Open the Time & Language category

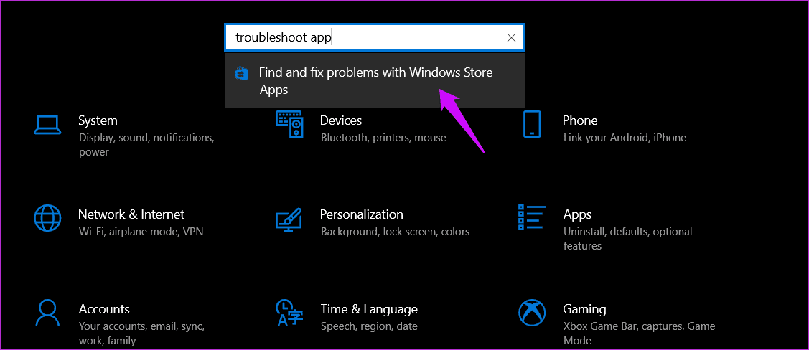[x=369, y=309]
